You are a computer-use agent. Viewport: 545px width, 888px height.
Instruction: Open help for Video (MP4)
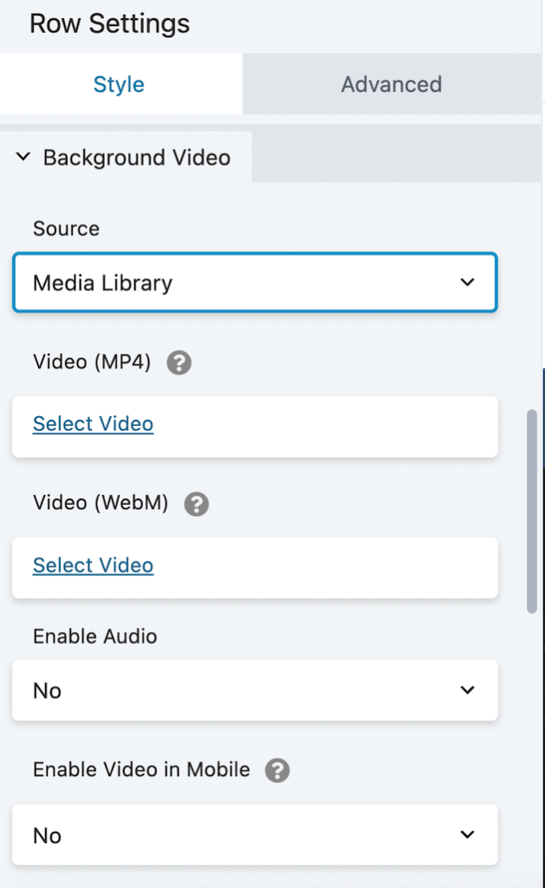pyautogui.click(x=178, y=362)
